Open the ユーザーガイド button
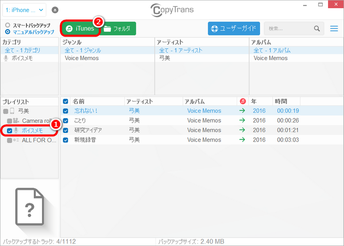 tap(234, 28)
